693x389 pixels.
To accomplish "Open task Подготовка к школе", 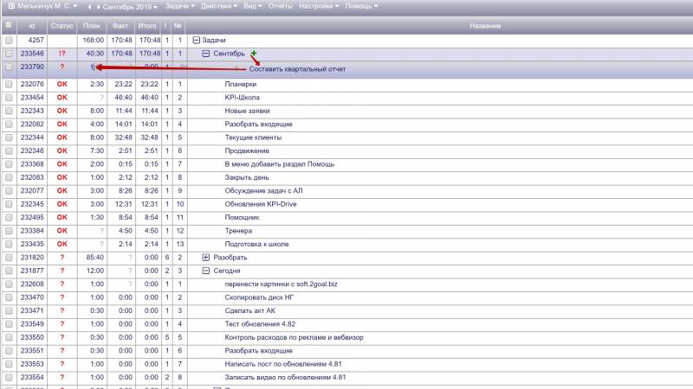I will 256,244.
